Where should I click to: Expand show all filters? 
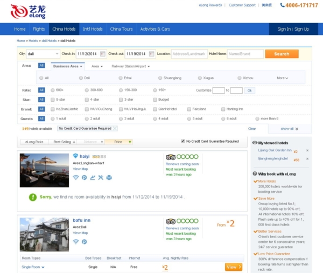(290, 129)
